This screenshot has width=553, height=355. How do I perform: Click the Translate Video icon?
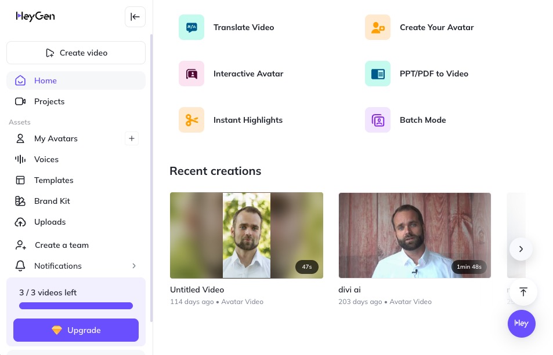click(x=191, y=27)
